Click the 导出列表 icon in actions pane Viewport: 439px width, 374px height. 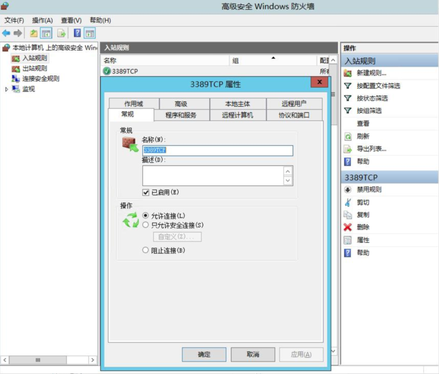348,149
